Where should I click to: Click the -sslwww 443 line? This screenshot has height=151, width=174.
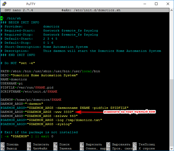(x=39, y=116)
